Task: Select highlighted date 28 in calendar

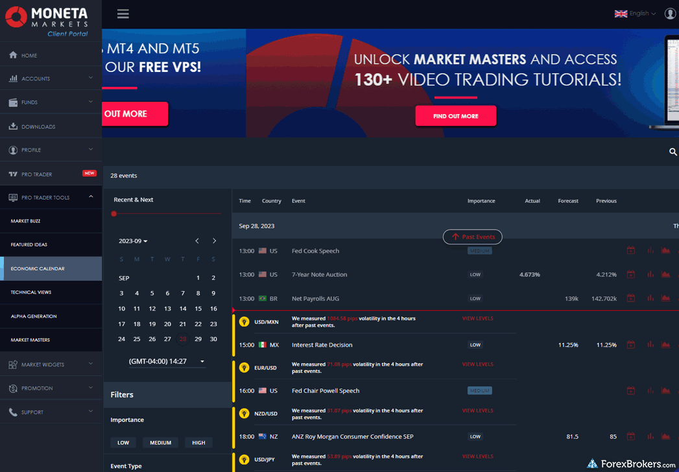Action: coord(183,339)
